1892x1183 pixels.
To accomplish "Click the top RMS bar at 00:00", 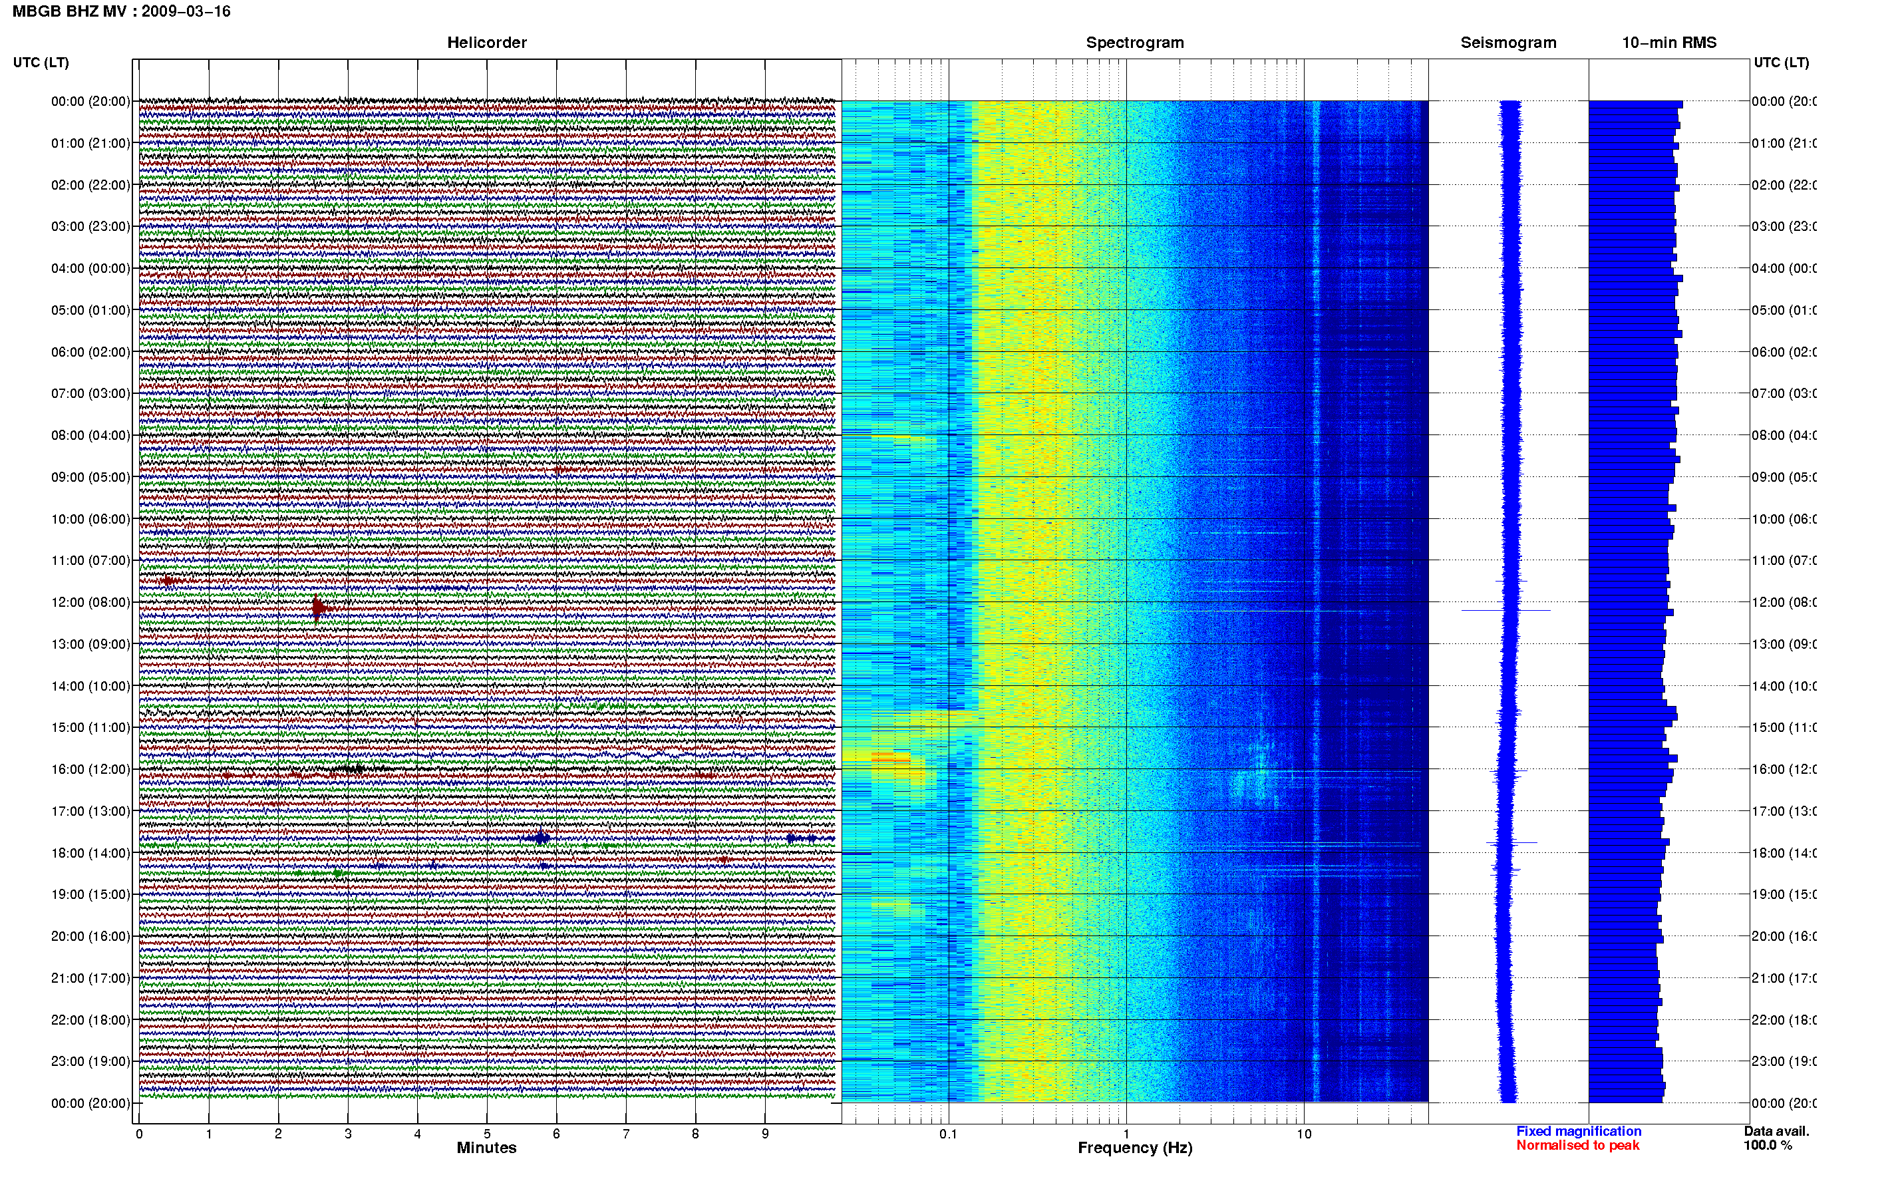I will click(x=1635, y=104).
